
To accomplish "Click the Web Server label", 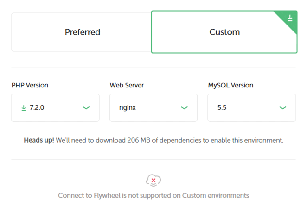I will tap(127, 85).
